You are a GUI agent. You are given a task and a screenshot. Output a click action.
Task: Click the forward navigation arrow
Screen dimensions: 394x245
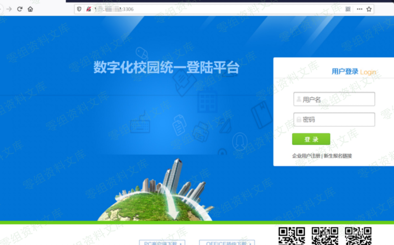coord(9,9)
